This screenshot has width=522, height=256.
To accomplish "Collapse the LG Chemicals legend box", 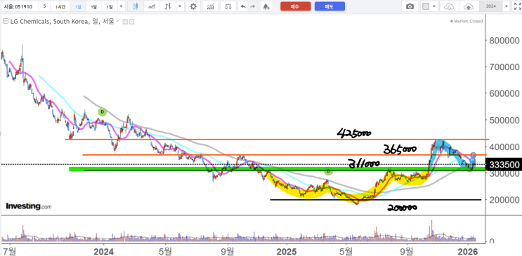I will click(6, 22).
